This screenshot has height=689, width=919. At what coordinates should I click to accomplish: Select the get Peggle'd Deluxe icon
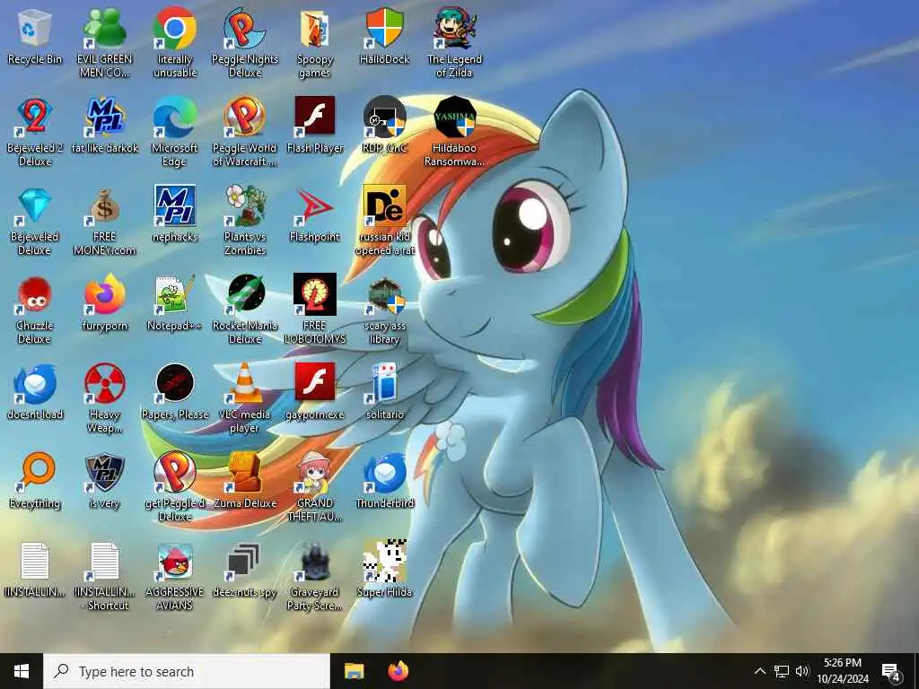tap(175, 472)
